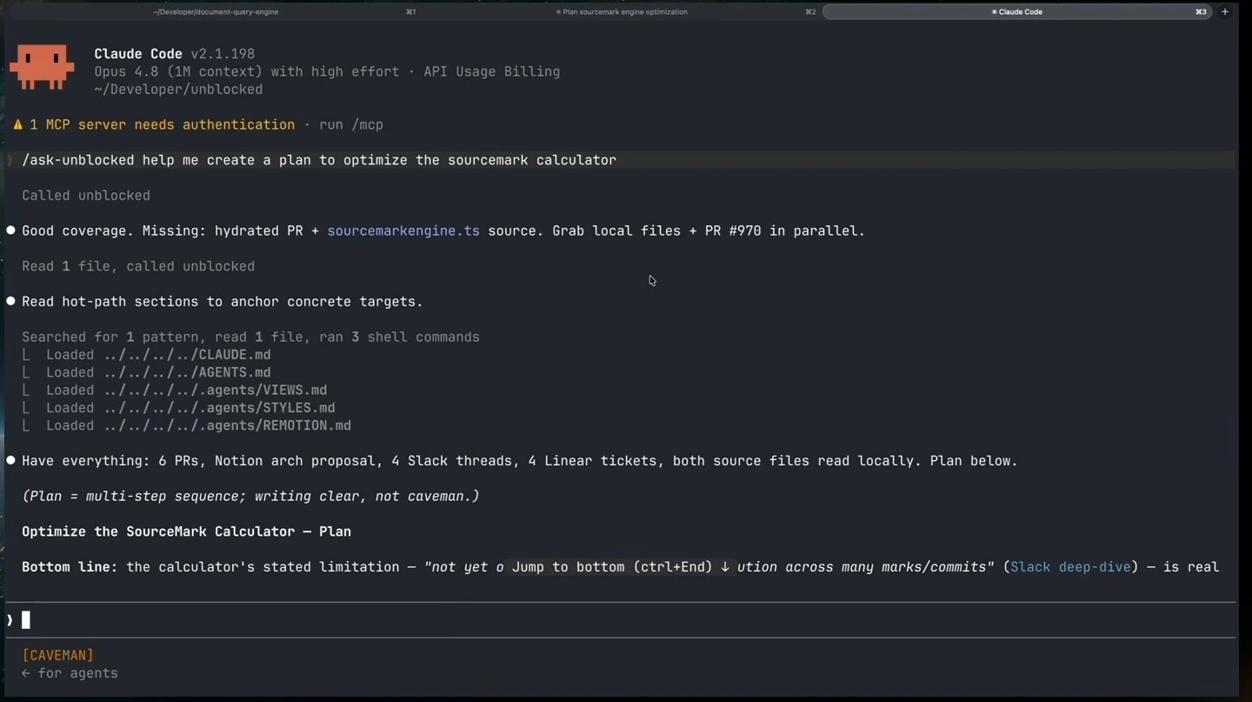Viewport: 1252px width, 702px height.
Task: Open the sourcemarkengine.ts file link
Action: click(x=403, y=231)
